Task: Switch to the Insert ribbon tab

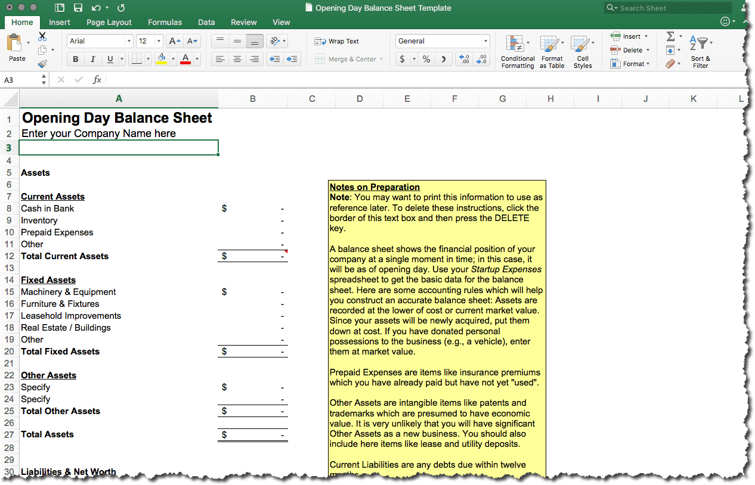Action: click(x=60, y=22)
